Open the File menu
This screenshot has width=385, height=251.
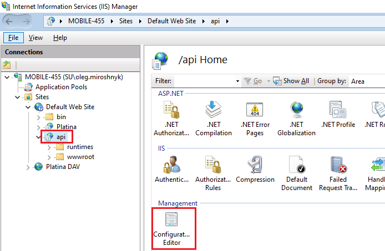(13, 38)
